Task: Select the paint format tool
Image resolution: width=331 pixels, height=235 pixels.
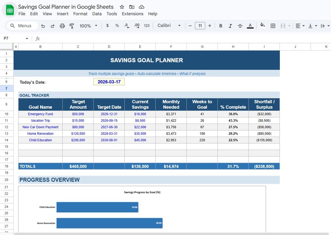Action: (x=72, y=25)
